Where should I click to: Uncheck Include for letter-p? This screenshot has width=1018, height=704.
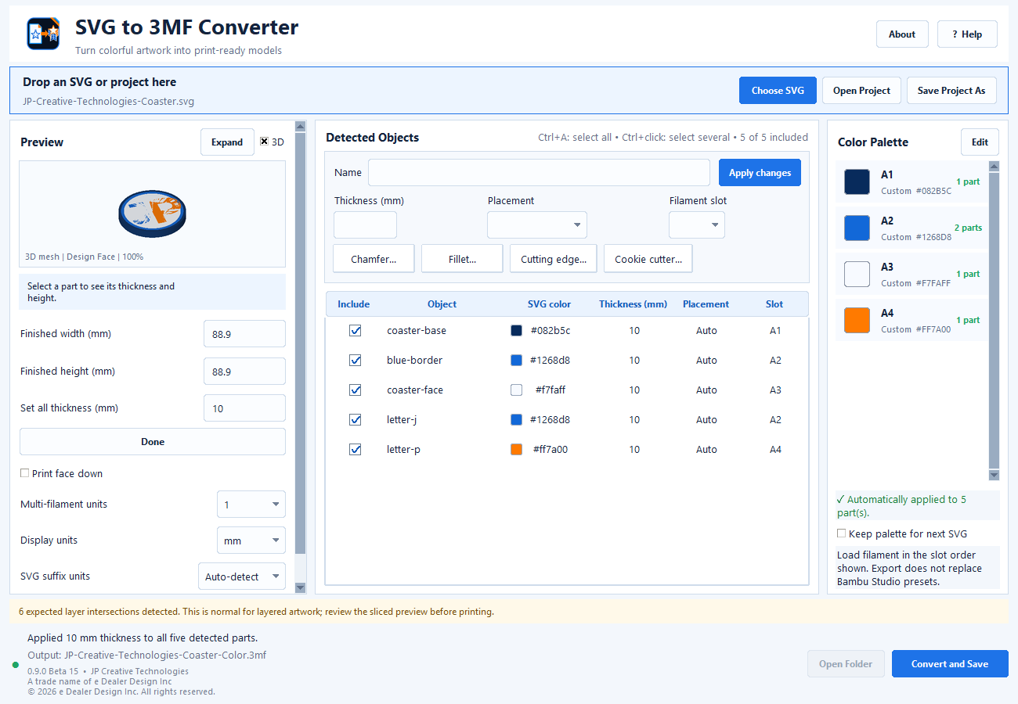[356, 450]
